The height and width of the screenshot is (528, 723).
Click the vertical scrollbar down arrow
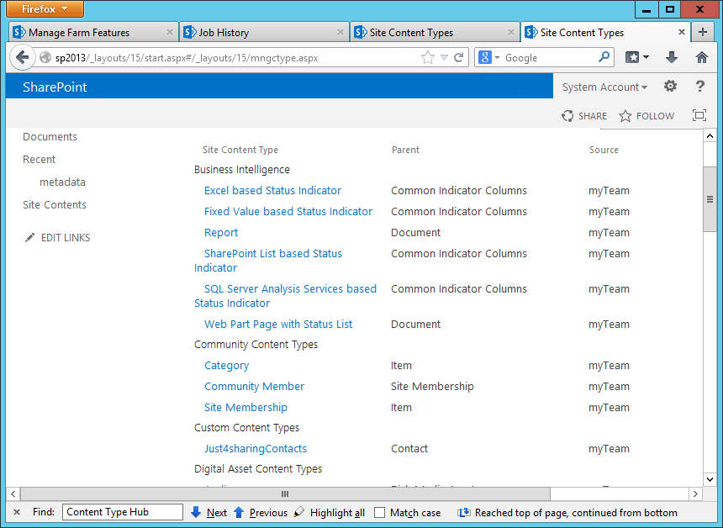[x=710, y=479]
